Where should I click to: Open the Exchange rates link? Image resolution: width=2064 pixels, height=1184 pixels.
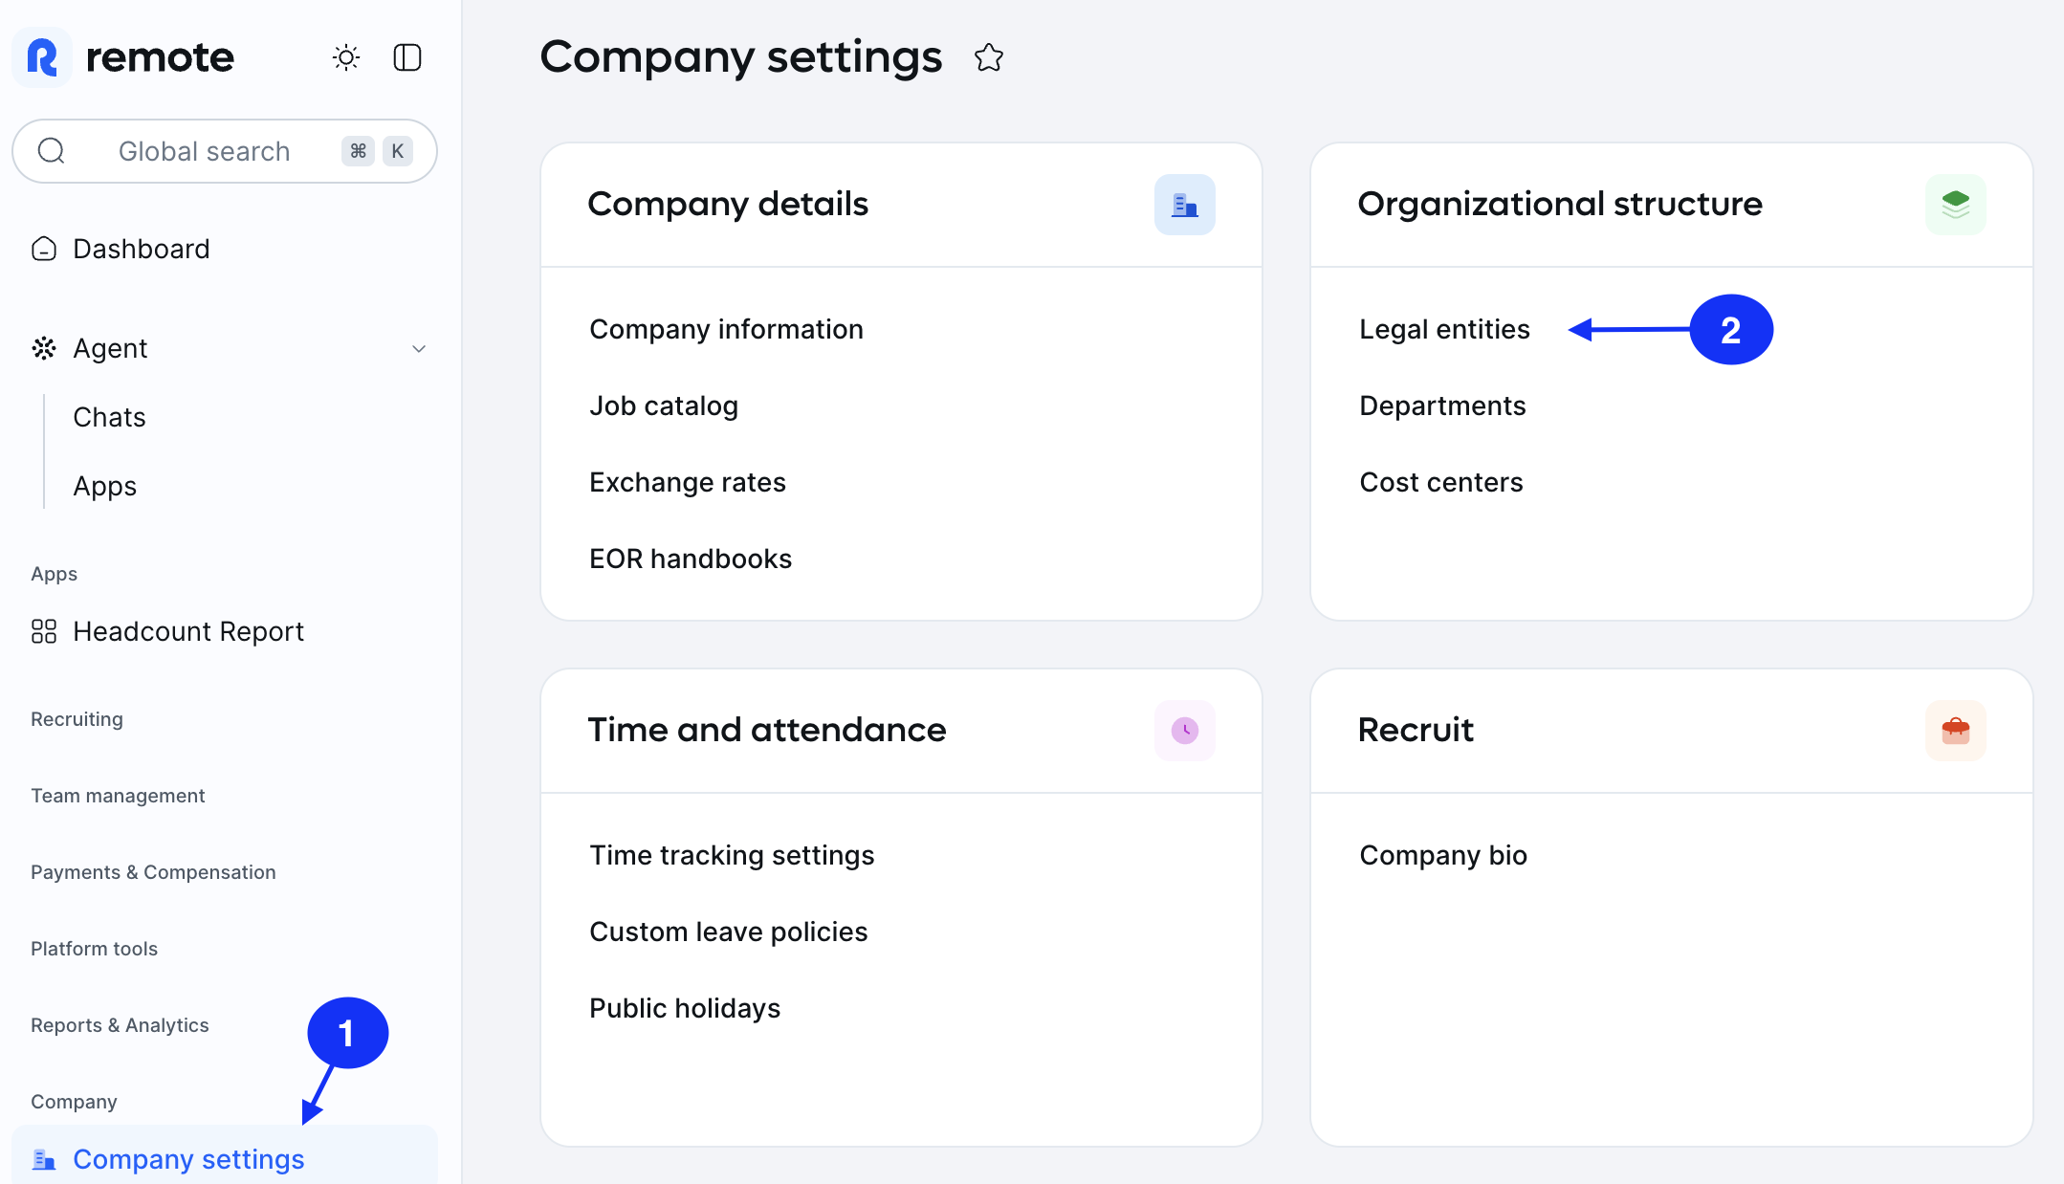click(x=688, y=482)
